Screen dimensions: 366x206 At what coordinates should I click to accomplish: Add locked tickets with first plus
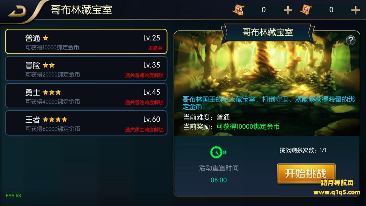288,10
